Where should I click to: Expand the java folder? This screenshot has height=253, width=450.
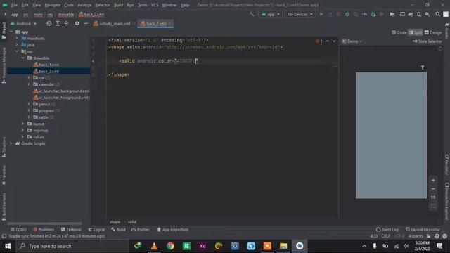(x=17, y=45)
